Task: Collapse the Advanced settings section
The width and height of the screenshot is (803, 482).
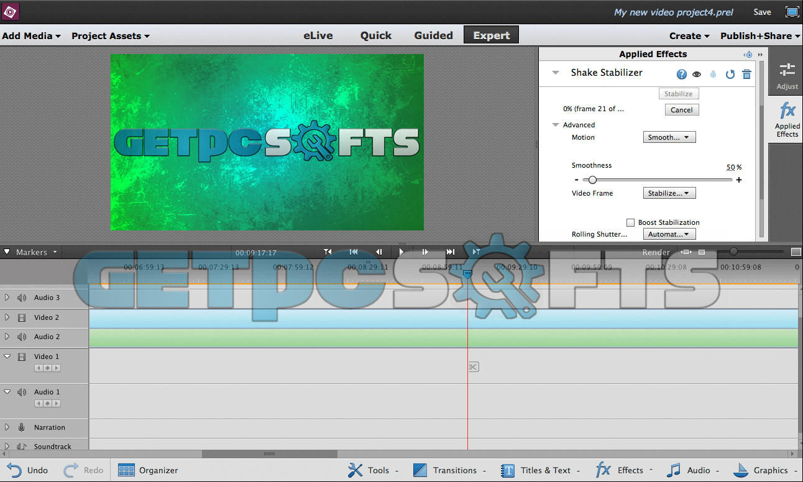Action: tap(556, 125)
